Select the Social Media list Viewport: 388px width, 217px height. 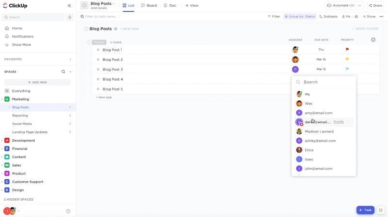coord(22,124)
